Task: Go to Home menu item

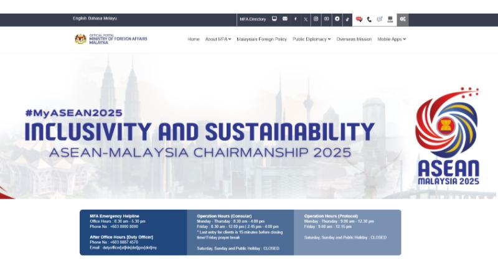Action: point(194,39)
